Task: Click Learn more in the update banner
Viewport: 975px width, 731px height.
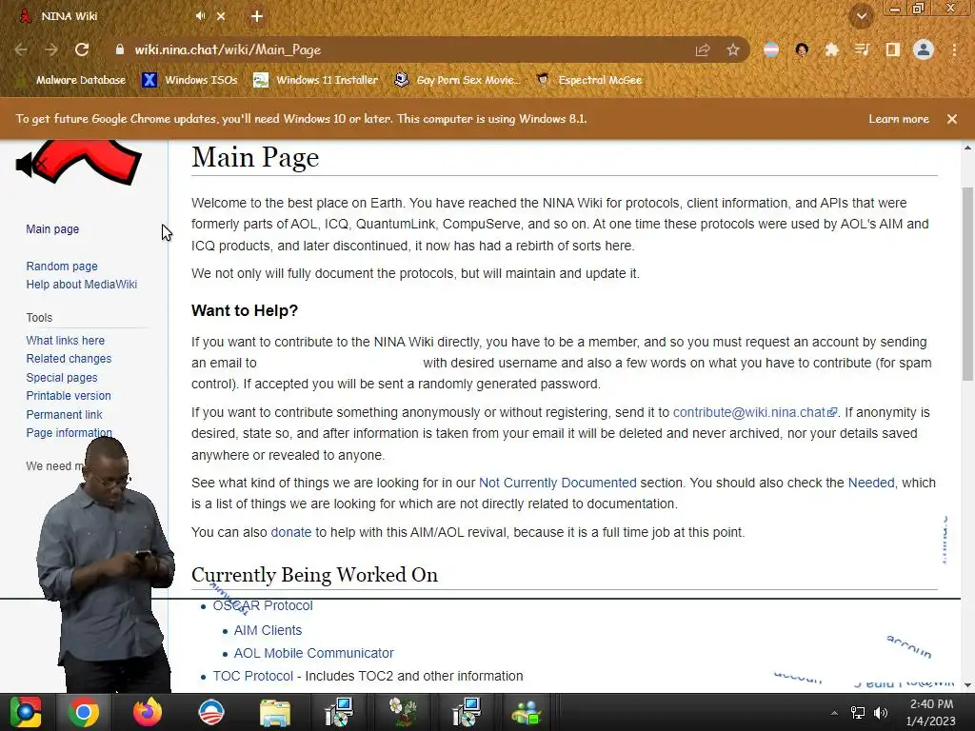Action: click(x=899, y=119)
